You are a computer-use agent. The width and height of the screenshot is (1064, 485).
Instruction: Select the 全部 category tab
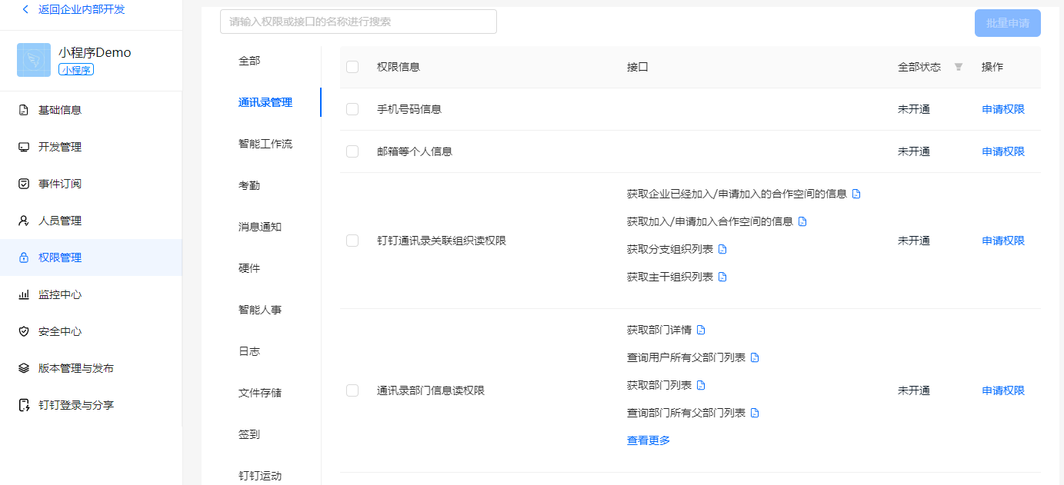pos(249,61)
